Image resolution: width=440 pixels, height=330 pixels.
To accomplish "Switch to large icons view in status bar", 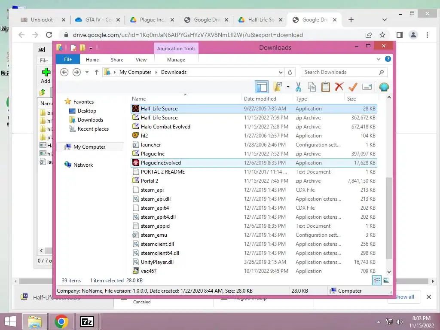I will point(386,280).
